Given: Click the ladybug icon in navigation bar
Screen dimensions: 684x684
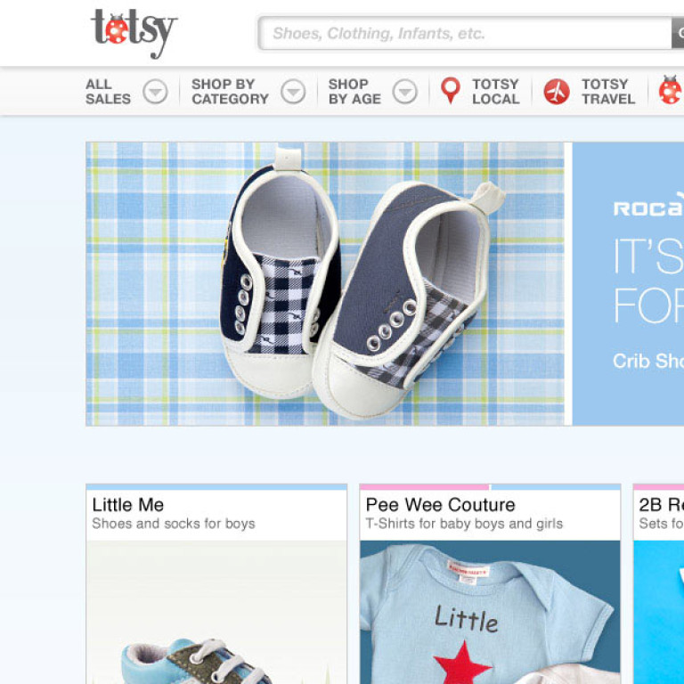Looking at the screenshot, I should click(x=671, y=90).
